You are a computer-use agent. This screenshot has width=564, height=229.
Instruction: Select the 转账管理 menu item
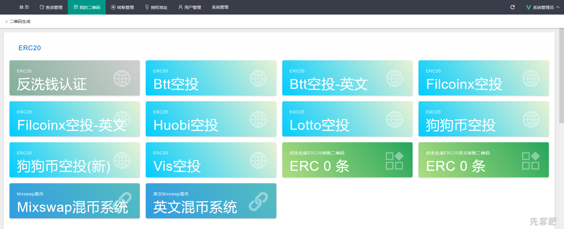click(122, 7)
